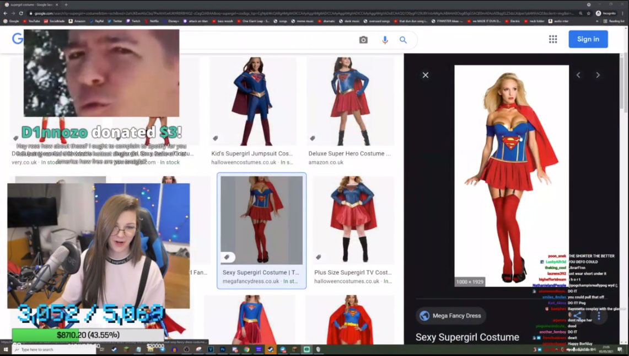The height and width of the screenshot is (356, 629).
Task: Open attack on titan bookmark
Action: (196, 21)
